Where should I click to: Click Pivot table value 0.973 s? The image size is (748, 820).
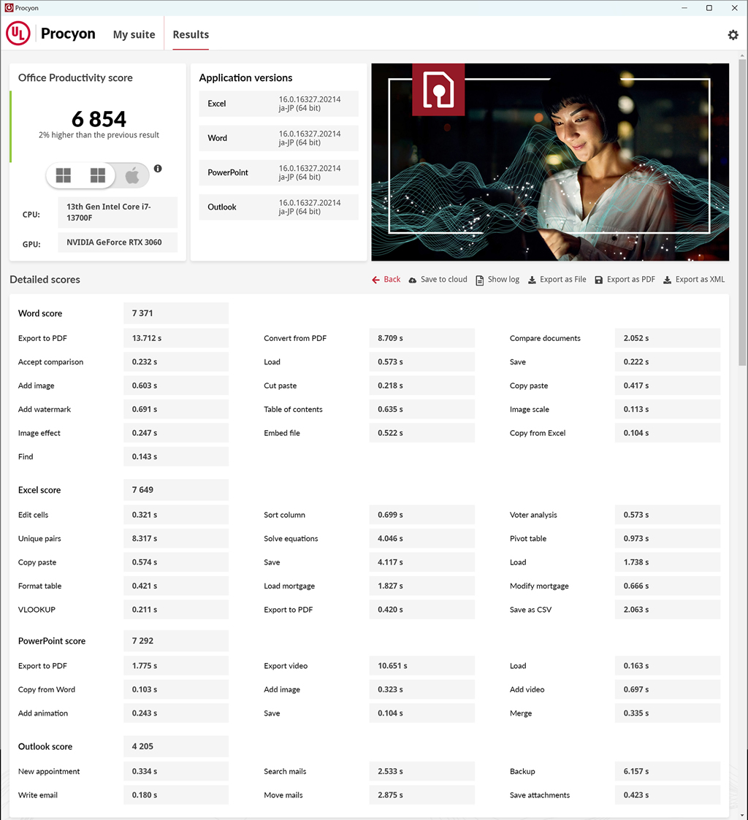(668, 539)
